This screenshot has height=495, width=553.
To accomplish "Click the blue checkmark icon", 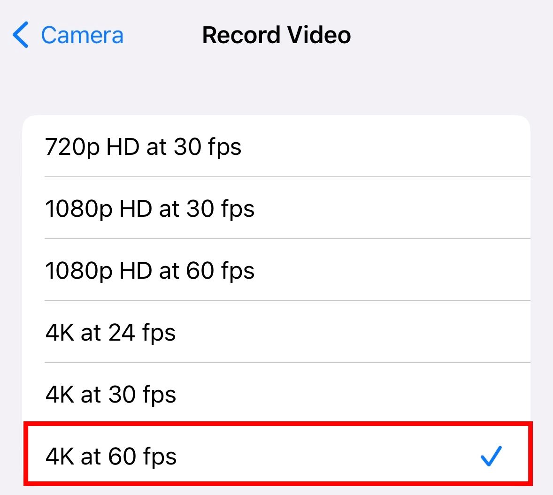I will 491,456.
